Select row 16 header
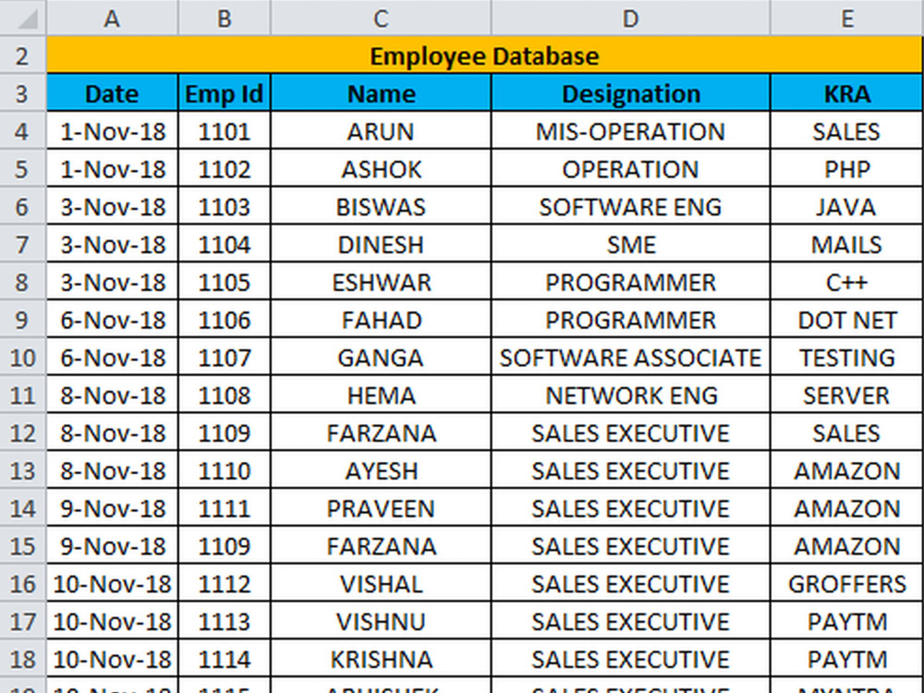 point(23,583)
